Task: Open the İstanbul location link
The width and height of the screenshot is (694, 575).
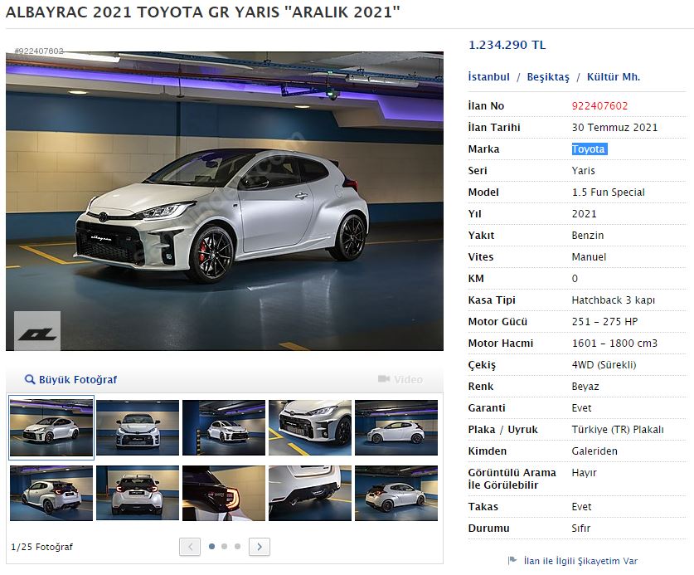Action: coord(488,77)
